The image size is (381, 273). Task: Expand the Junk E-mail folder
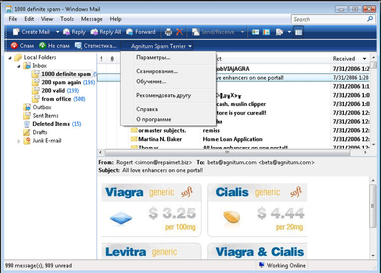pyautogui.click(x=19, y=141)
